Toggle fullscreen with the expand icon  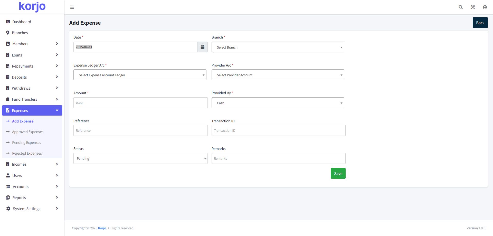pos(473,7)
